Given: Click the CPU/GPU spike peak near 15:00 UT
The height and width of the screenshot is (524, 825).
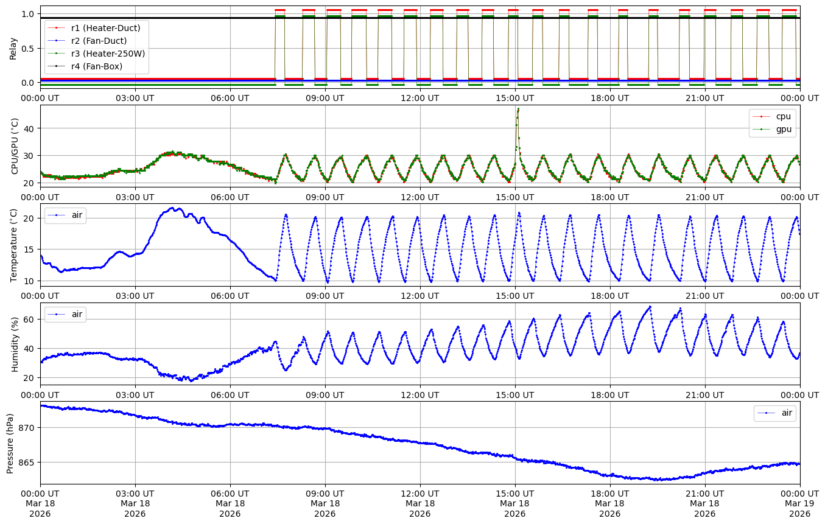Looking at the screenshot, I should (x=518, y=110).
